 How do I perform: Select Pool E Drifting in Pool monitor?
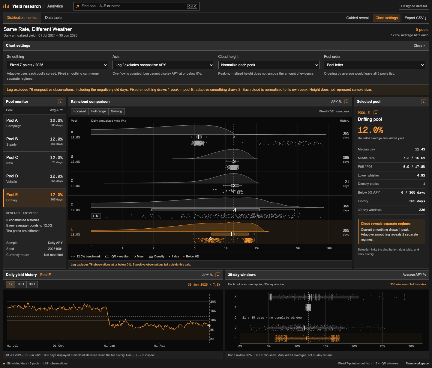coord(34,198)
